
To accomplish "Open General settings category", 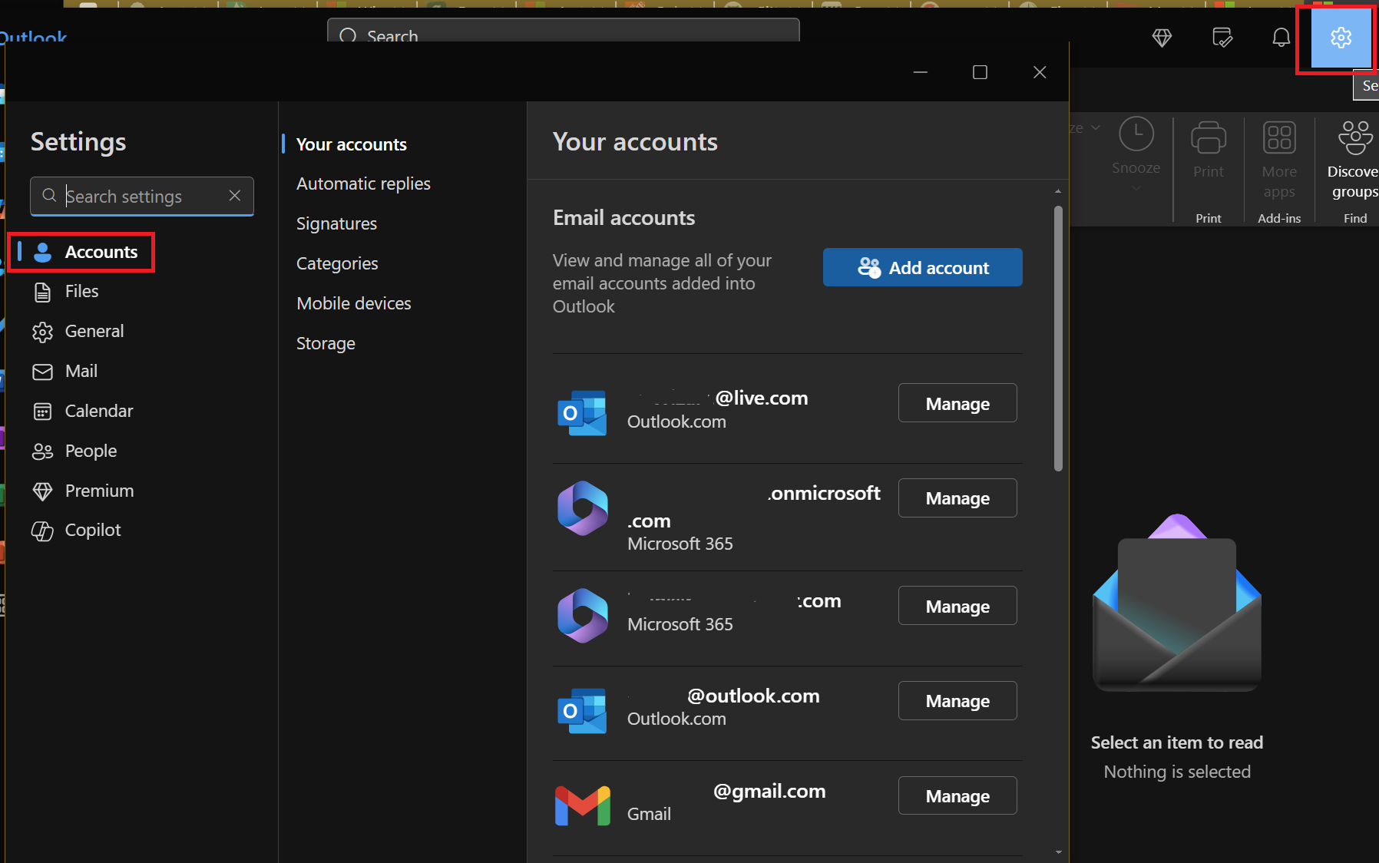I will 78,332.
